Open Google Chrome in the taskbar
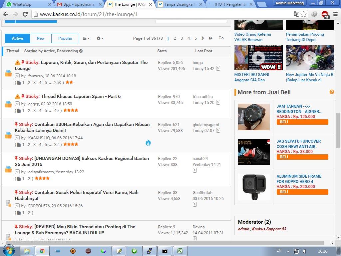The height and width of the screenshot is (256, 341). coord(42,251)
